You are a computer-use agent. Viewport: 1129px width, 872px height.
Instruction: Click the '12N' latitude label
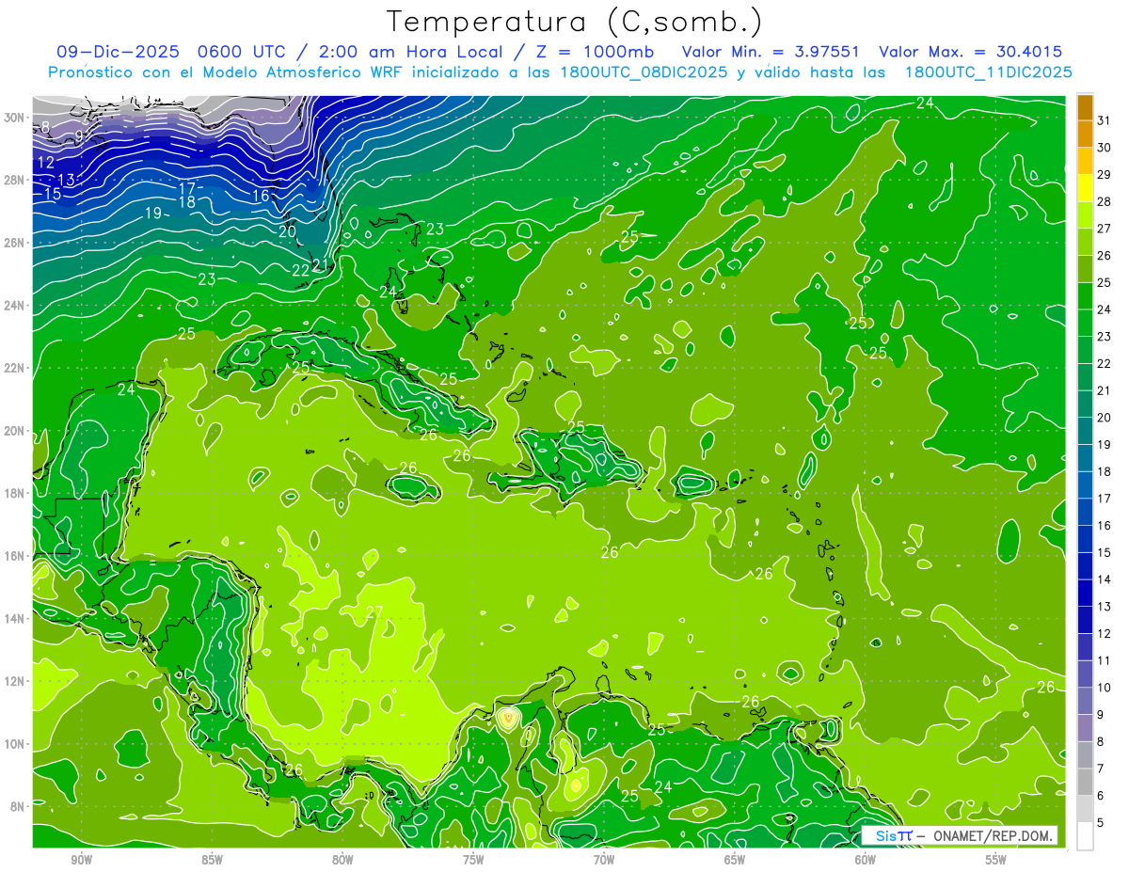15,681
